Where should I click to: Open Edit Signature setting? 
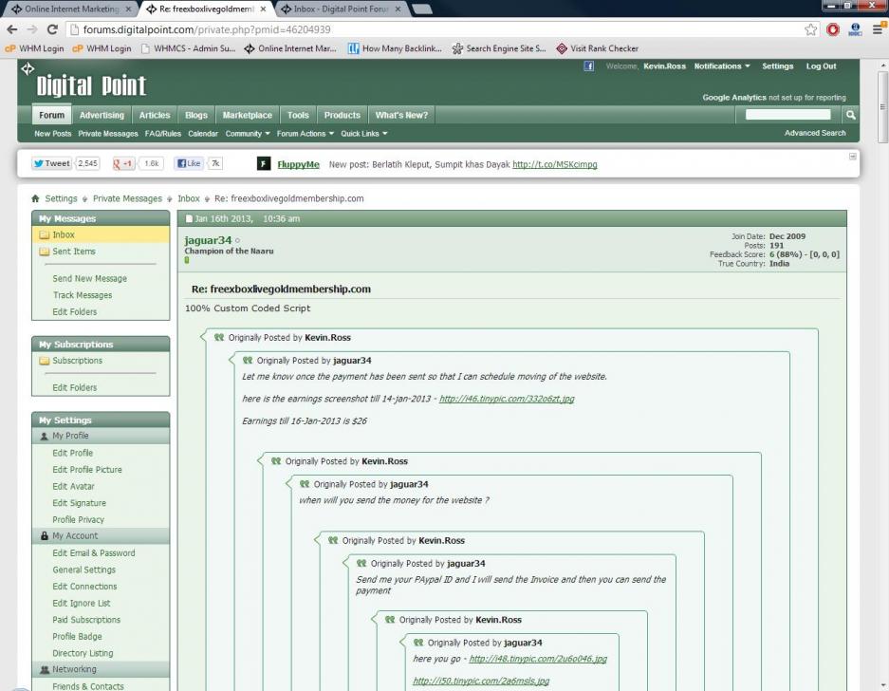click(79, 503)
